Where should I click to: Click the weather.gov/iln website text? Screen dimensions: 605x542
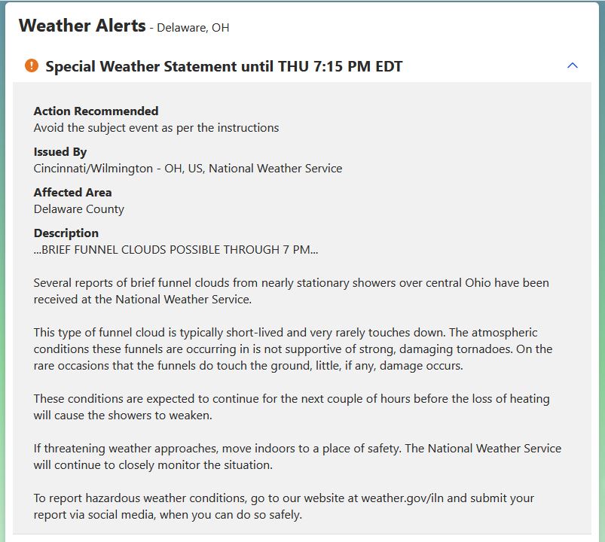tap(402, 498)
